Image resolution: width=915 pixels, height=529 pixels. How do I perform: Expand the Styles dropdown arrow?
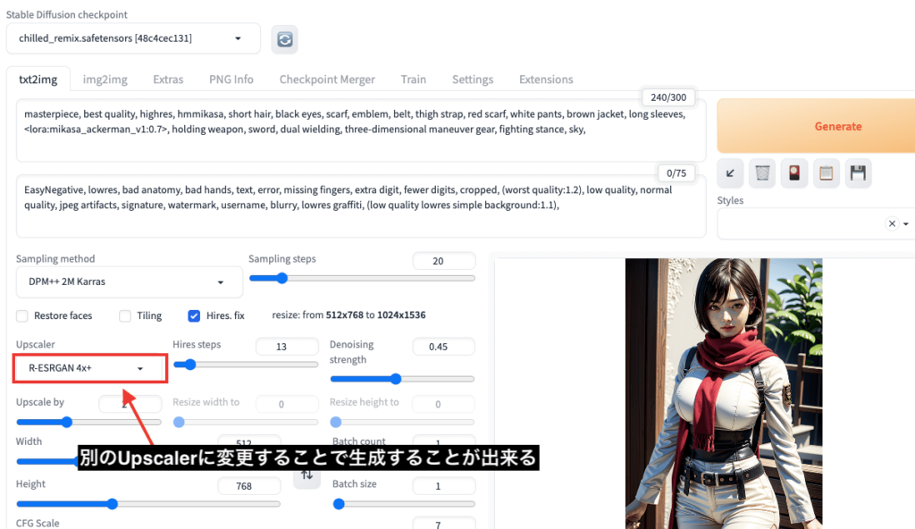pos(906,223)
